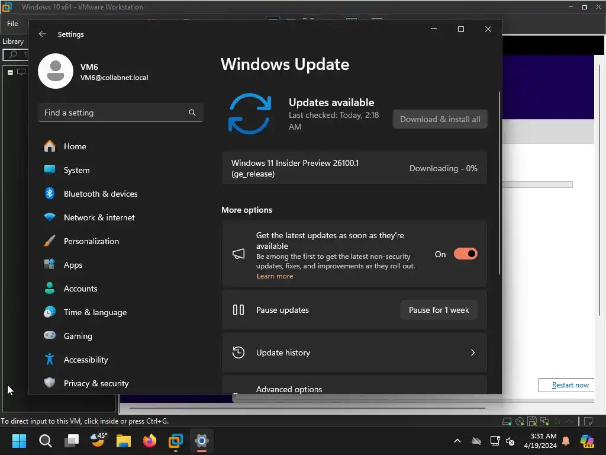Collapse the VMware library tree node
The height and width of the screenshot is (455, 606).
11,72
